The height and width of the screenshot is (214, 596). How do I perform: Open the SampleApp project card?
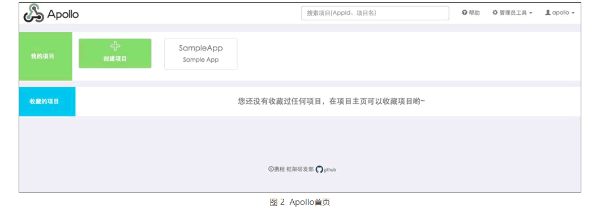[x=201, y=54]
